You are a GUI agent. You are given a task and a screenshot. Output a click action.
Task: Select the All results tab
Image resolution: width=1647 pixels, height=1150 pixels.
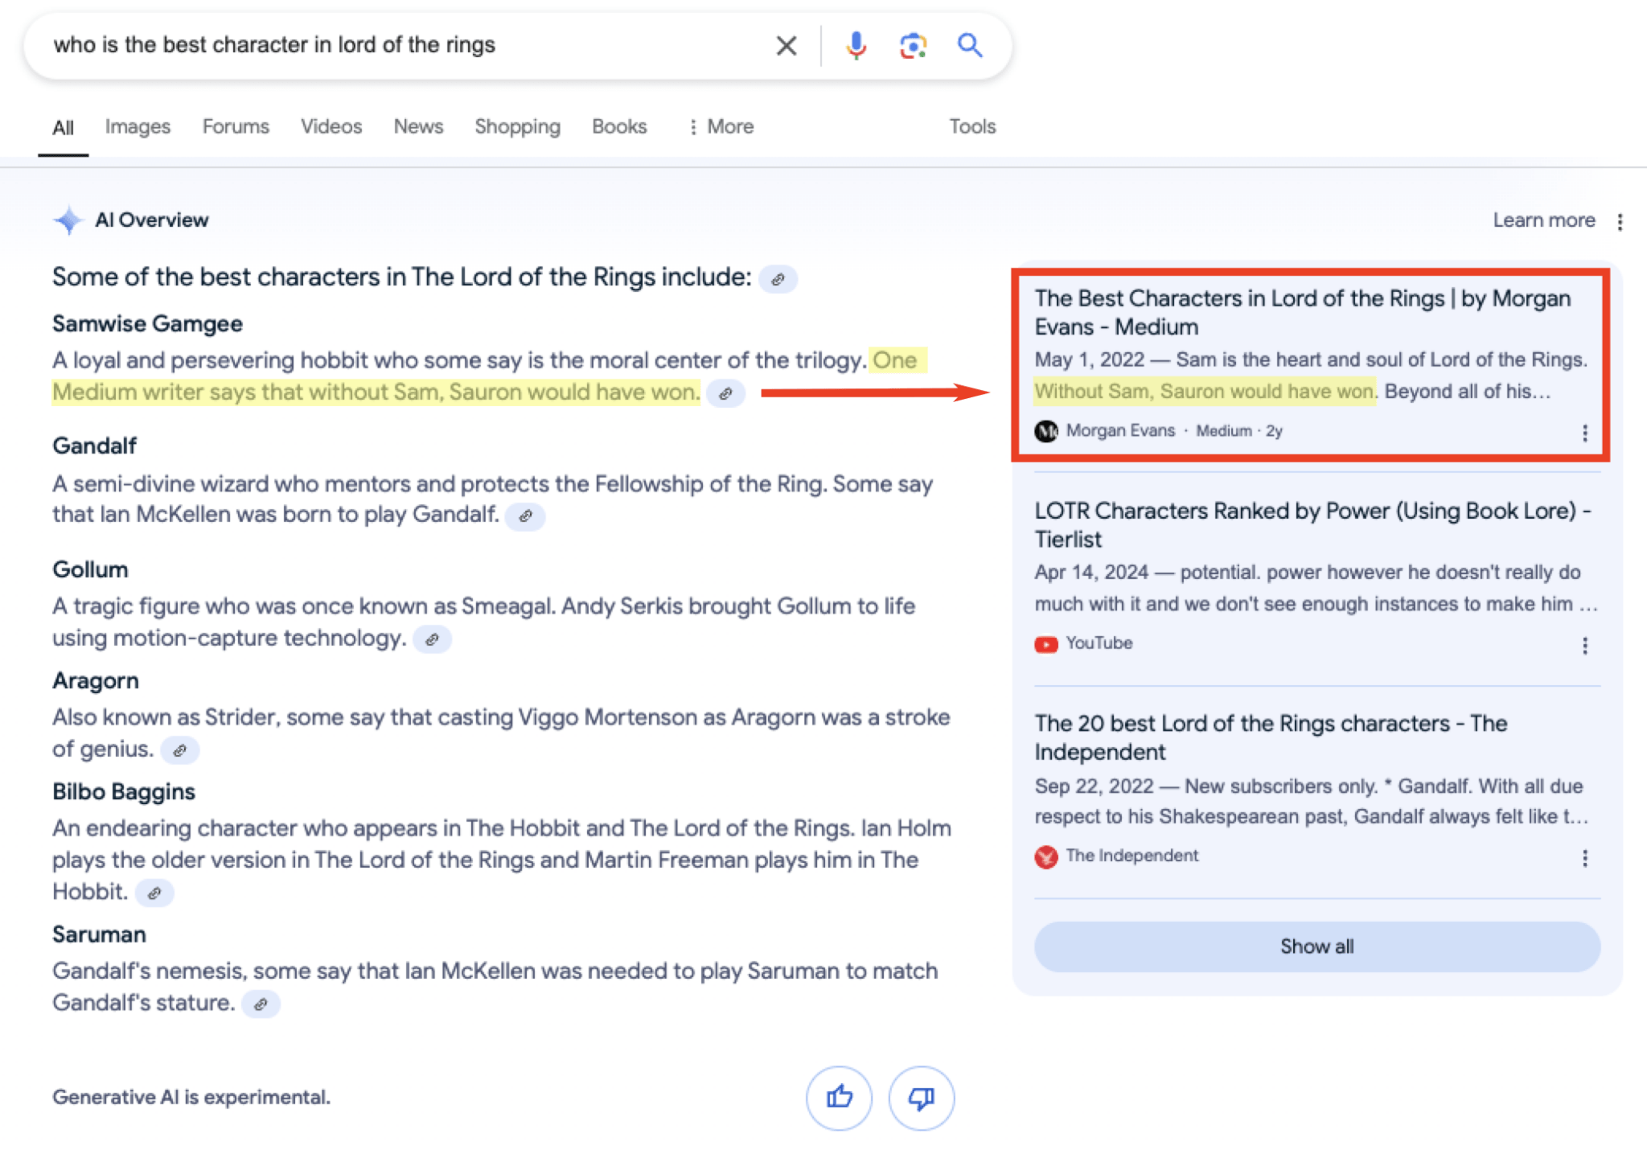click(x=63, y=128)
